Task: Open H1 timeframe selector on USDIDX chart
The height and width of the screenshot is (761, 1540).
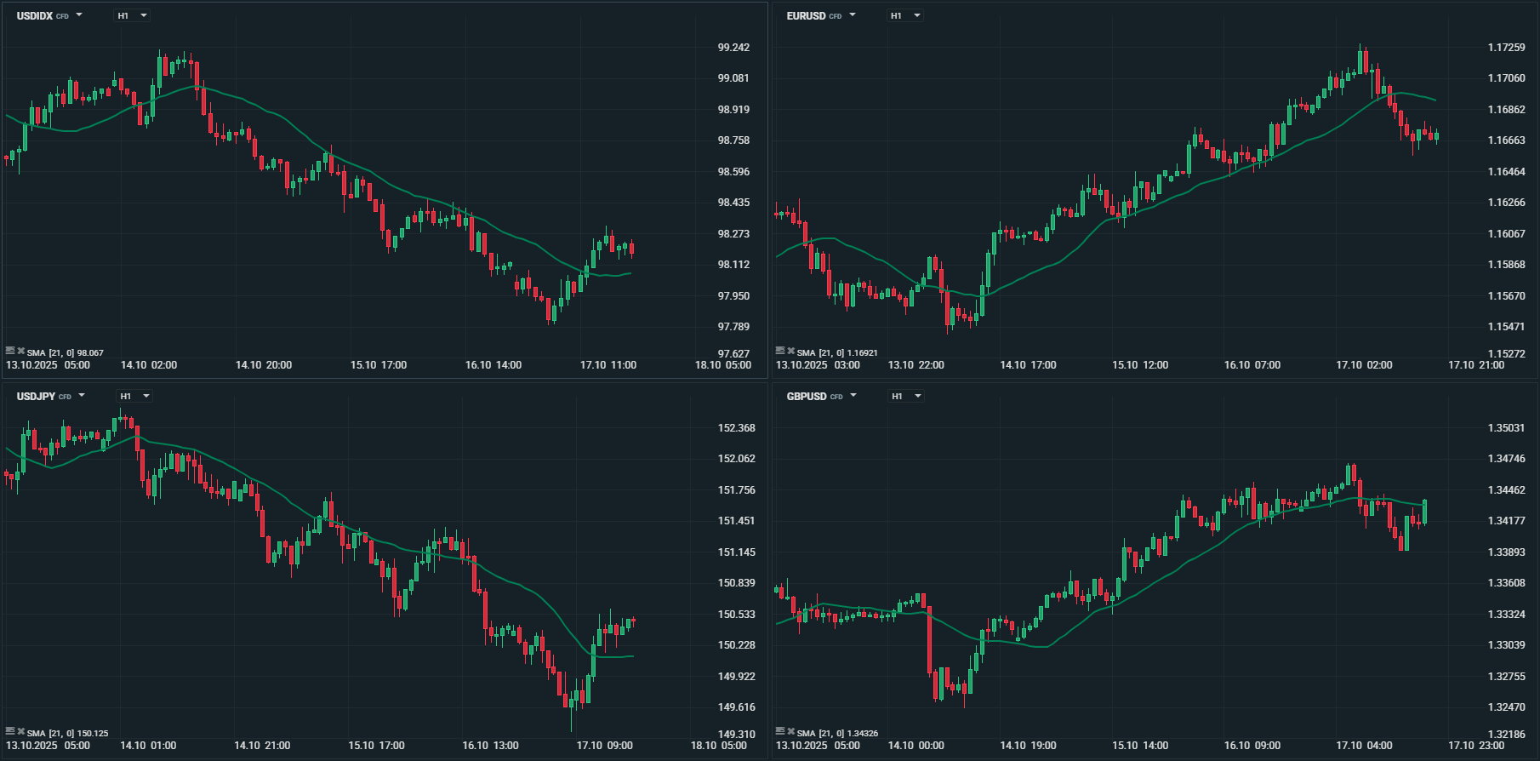Action: 133,15
